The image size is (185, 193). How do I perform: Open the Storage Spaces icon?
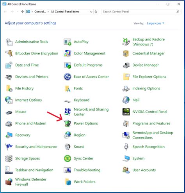pos(9,158)
